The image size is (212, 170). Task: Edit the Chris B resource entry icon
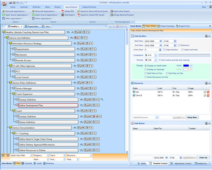click(x=204, y=96)
